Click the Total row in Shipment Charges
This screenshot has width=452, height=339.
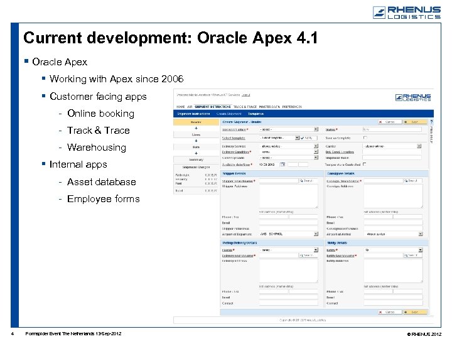pos(196,191)
